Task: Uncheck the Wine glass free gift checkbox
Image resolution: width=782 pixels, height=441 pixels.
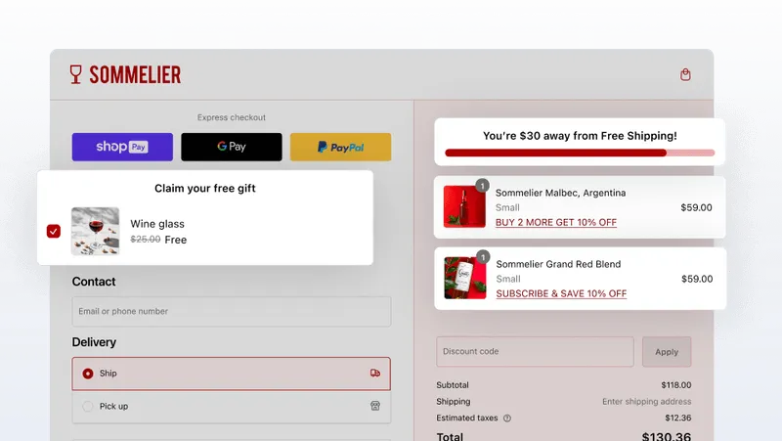Action: point(54,231)
